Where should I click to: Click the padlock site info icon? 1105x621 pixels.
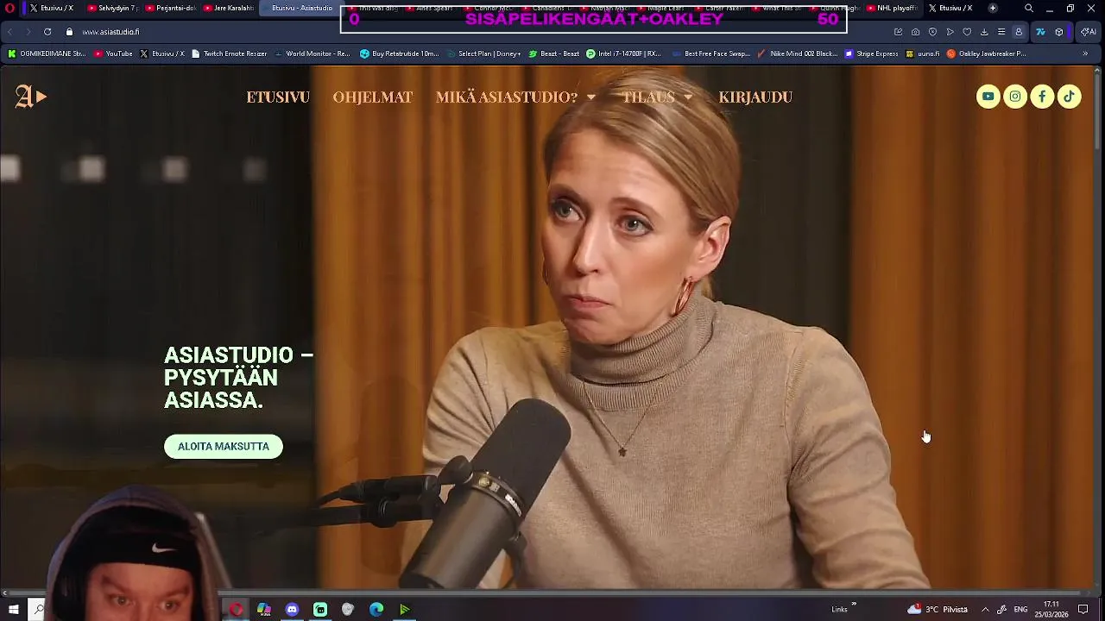(x=70, y=32)
